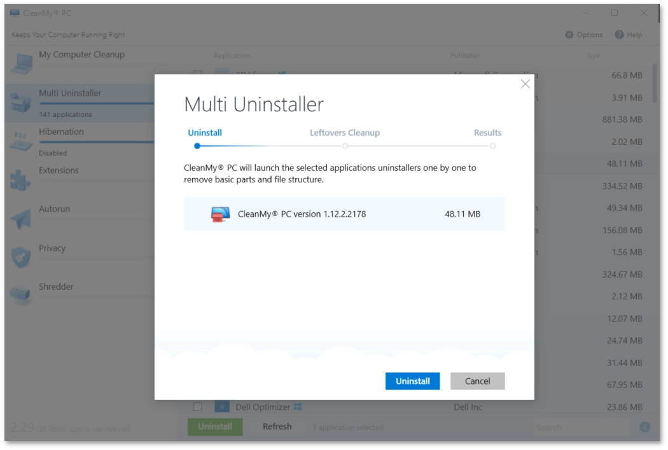This screenshot has height=450, width=668.
Task: Click the Dell Optimizer app icon
Action: click(222, 407)
